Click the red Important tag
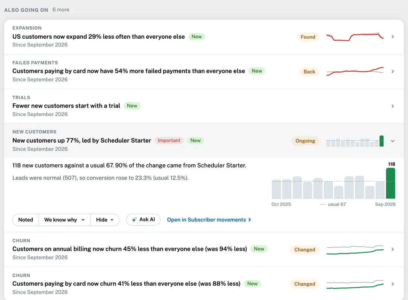 tap(169, 140)
